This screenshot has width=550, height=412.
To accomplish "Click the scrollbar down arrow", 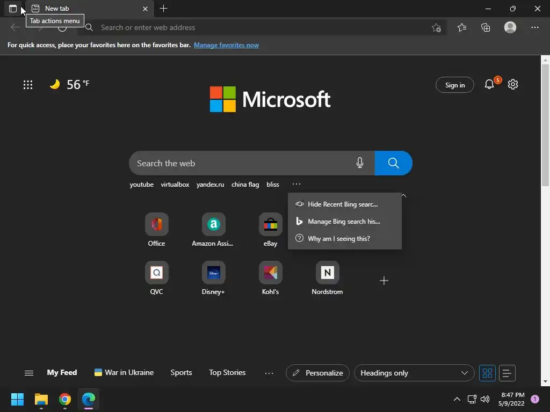I will pos(545,381).
